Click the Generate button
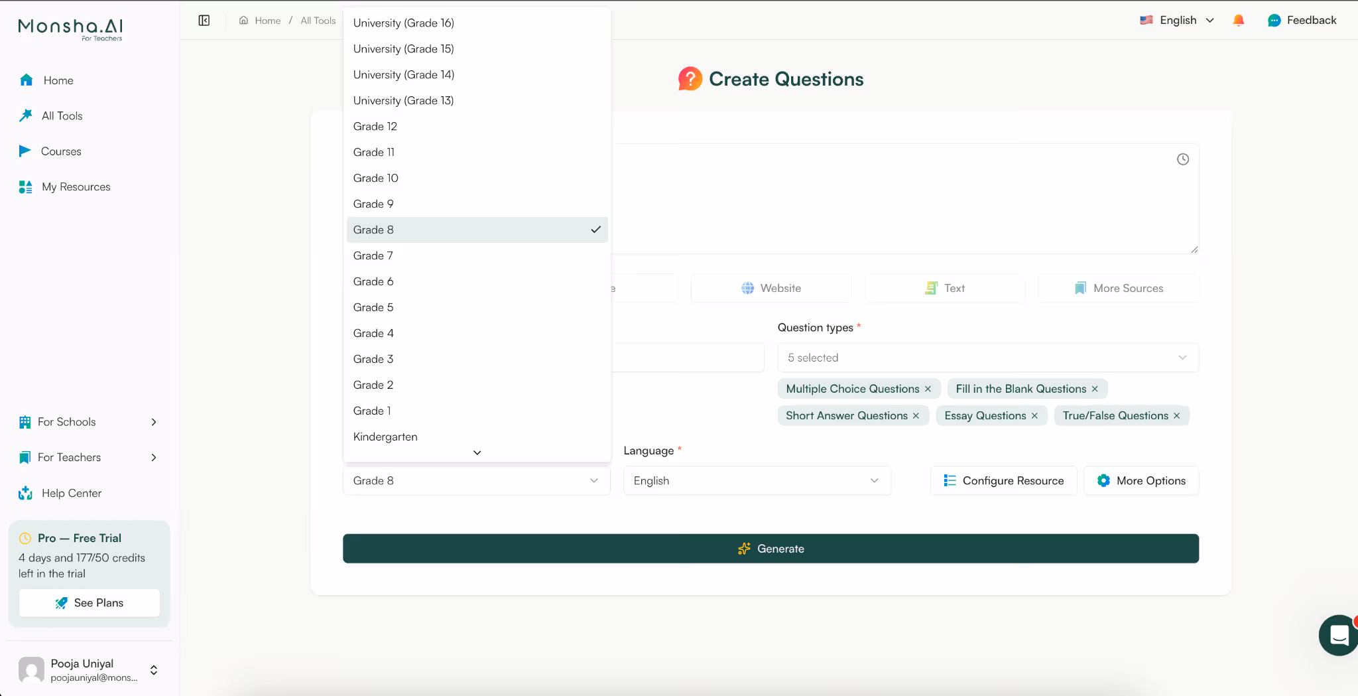The width and height of the screenshot is (1358, 696). pyautogui.click(x=770, y=549)
